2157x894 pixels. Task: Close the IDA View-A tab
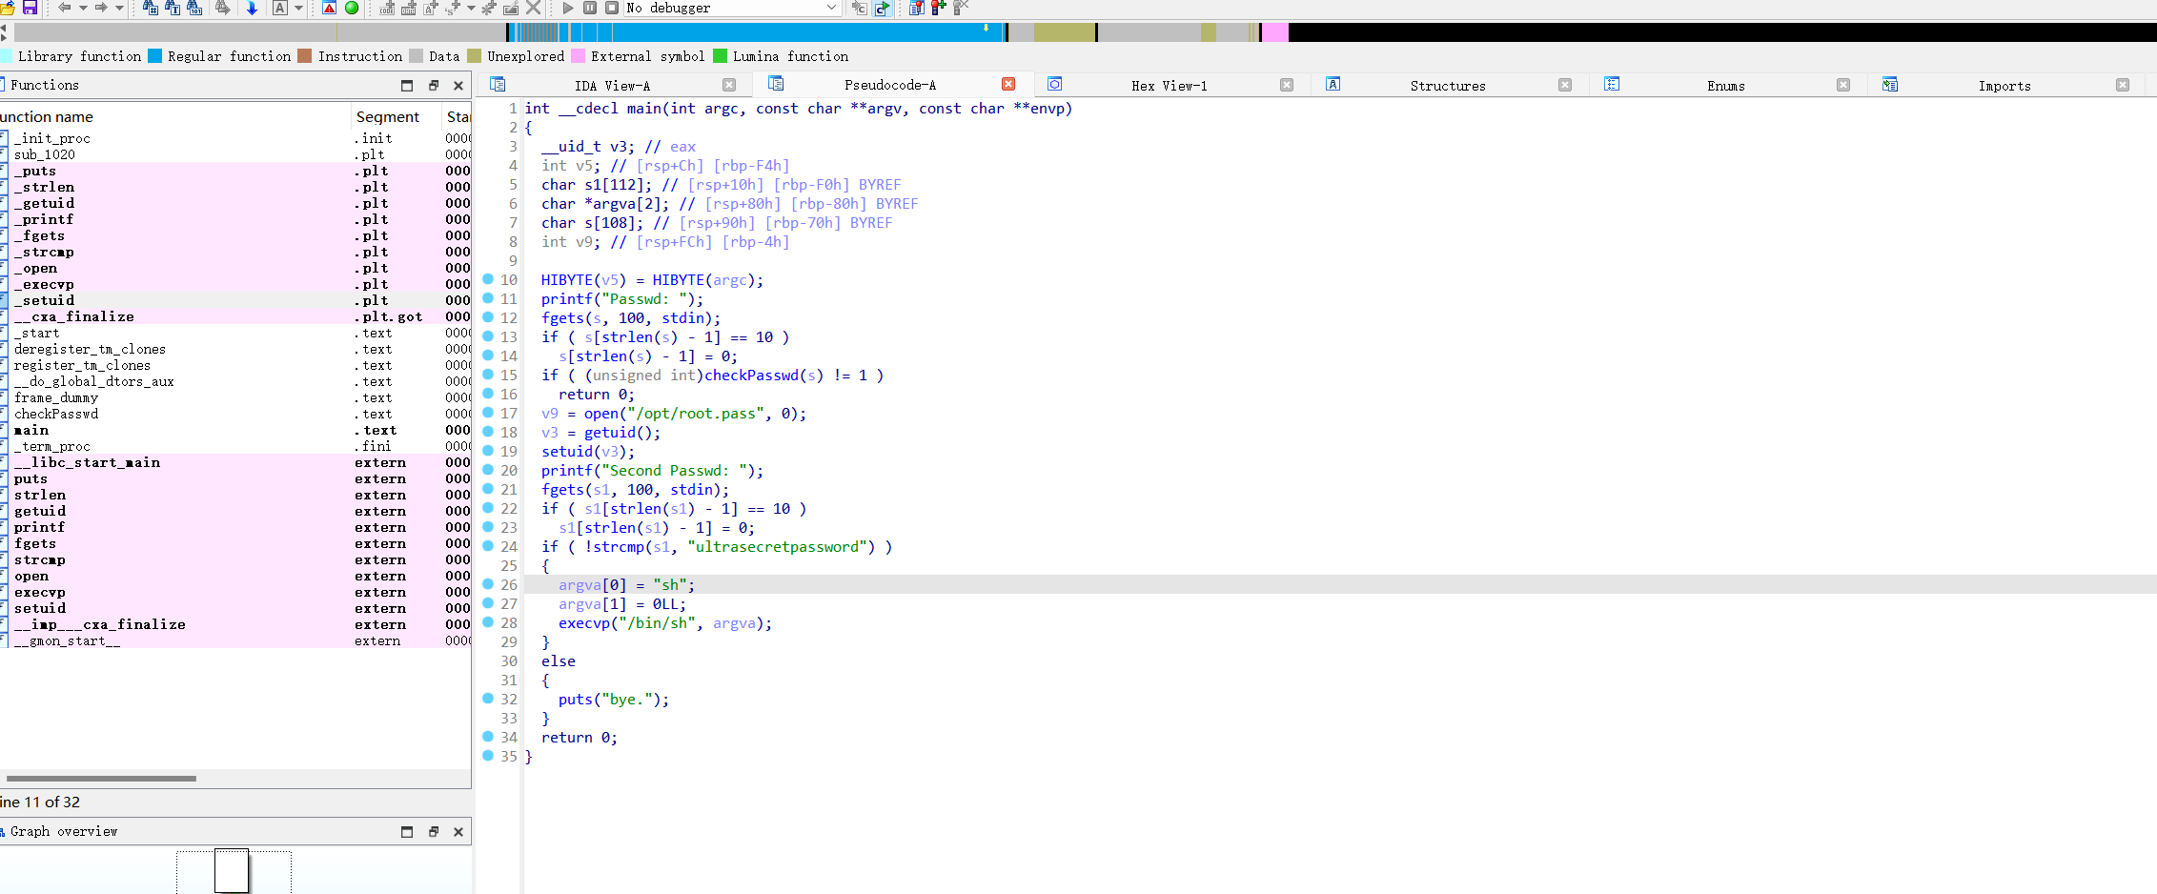tap(729, 85)
